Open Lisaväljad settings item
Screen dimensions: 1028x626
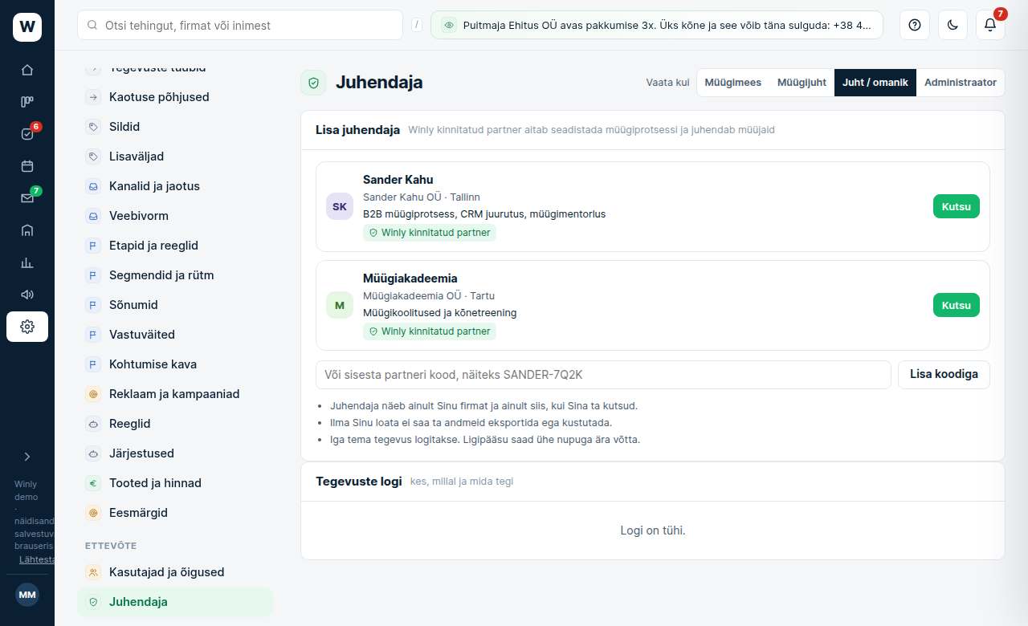[x=175, y=156]
